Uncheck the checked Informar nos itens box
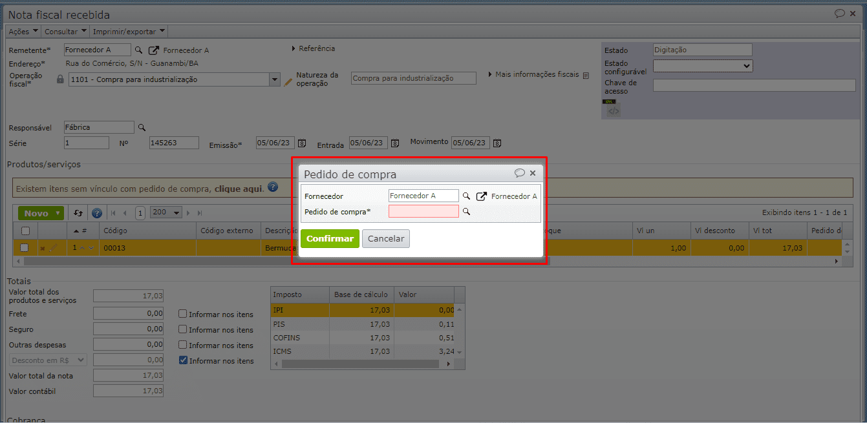The width and height of the screenshot is (867, 423). 183,360
